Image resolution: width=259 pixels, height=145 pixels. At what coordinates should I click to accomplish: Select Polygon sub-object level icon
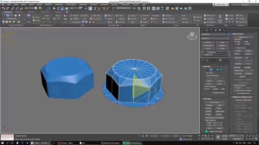218,70
